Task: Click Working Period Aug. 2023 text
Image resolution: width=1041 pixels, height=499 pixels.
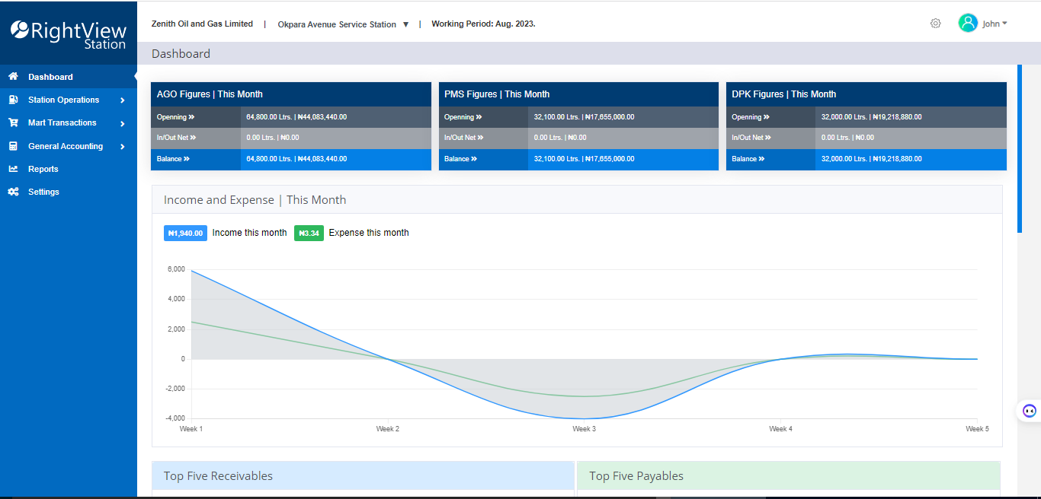Action: [483, 24]
